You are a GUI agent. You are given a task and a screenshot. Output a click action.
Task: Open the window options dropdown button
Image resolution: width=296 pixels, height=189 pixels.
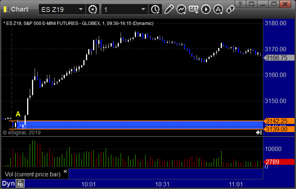click(x=252, y=4)
